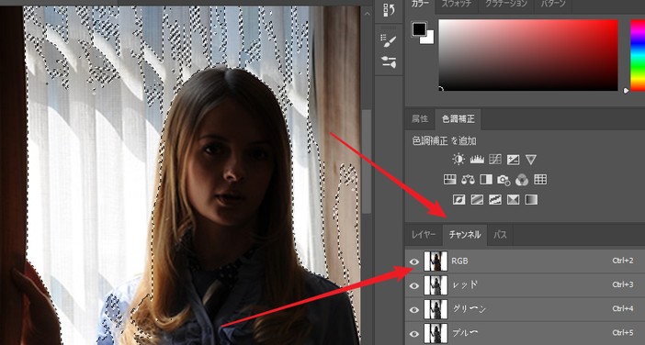Click the ブルー channel name

tap(465, 333)
